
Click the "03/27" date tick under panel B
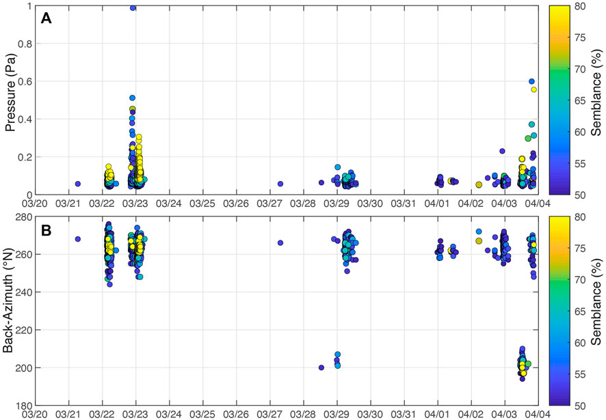click(x=269, y=415)
